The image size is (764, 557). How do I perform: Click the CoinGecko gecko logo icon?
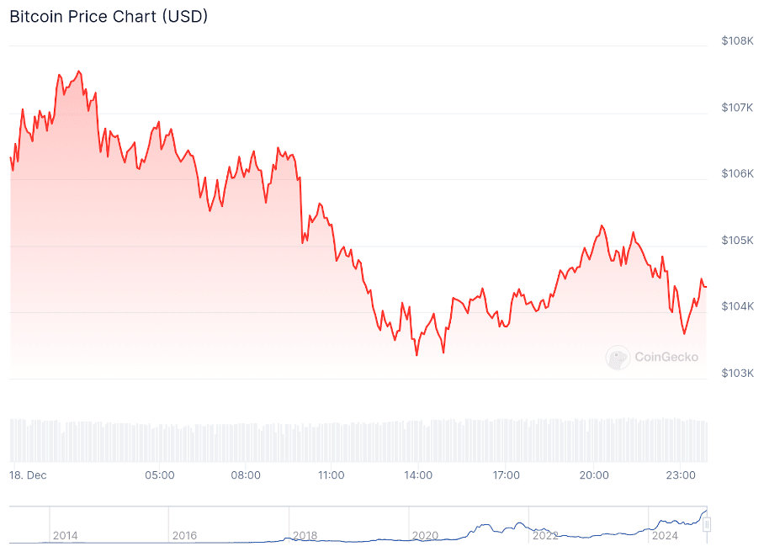tap(618, 358)
